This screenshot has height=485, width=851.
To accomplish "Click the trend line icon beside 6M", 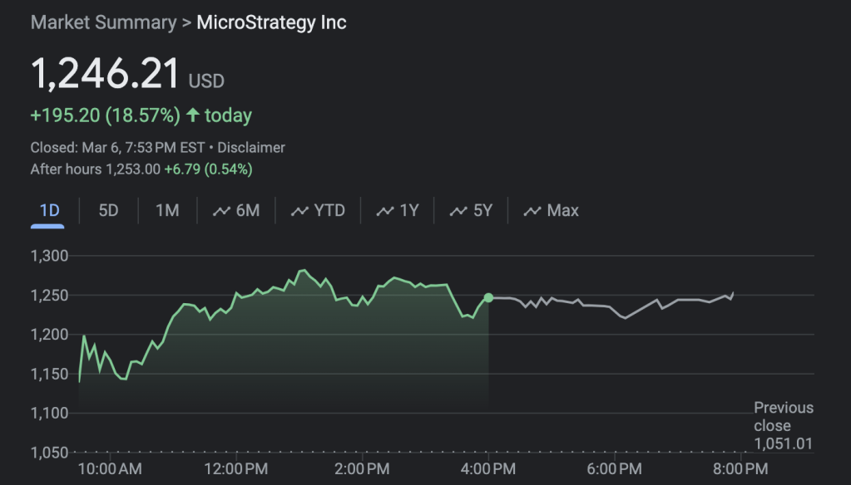I will [221, 212].
